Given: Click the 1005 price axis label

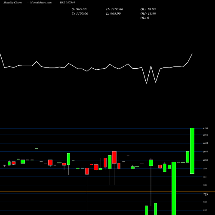Looking at the screenshot, I should click(206, 160).
